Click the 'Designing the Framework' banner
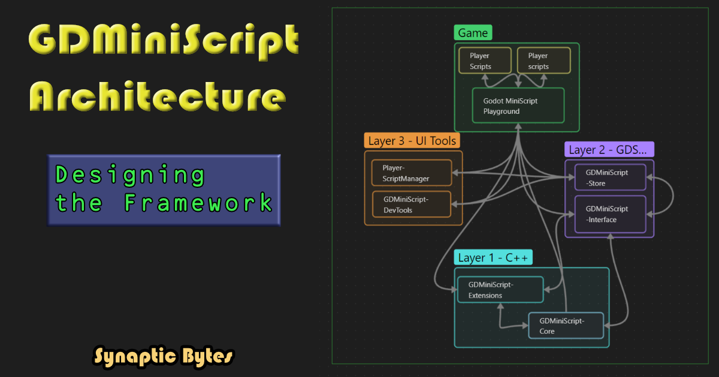Image resolution: width=719 pixels, height=377 pixels. tap(164, 190)
